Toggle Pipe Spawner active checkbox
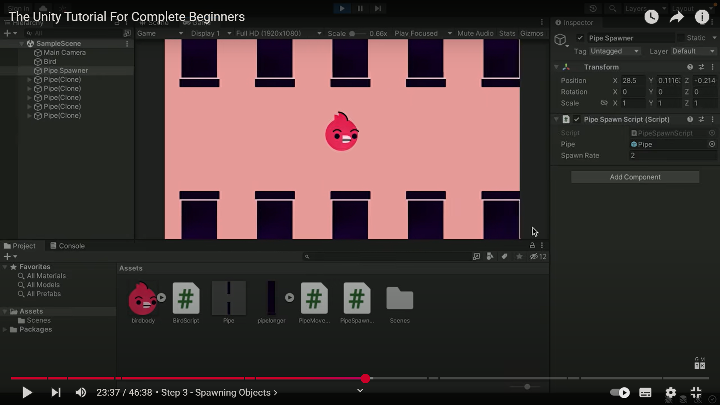Viewport: 720px width, 405px height. tap(580, 38)
